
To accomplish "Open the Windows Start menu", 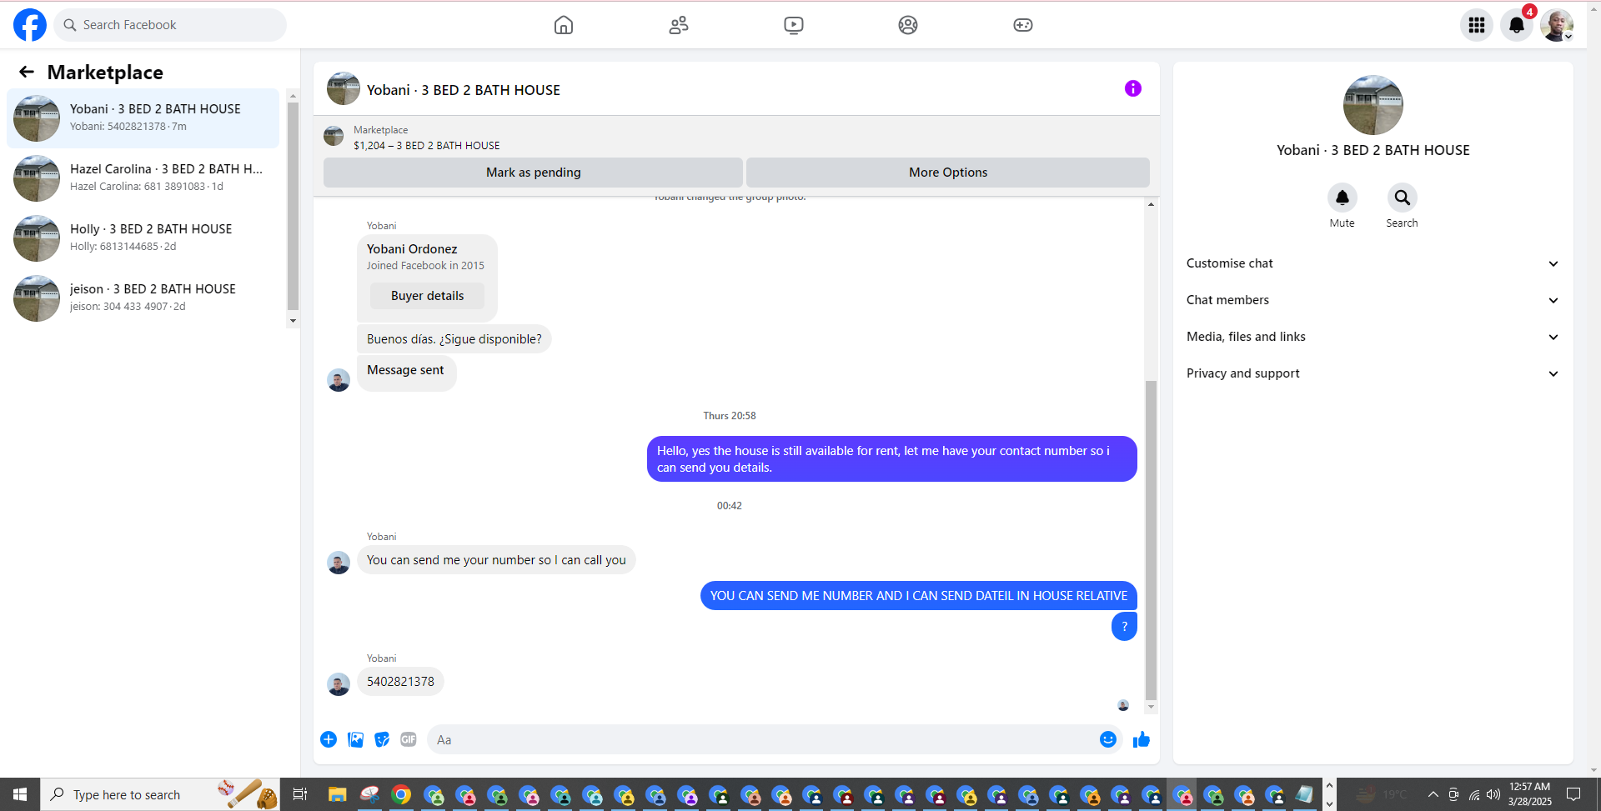I will [x=20, y=794].
